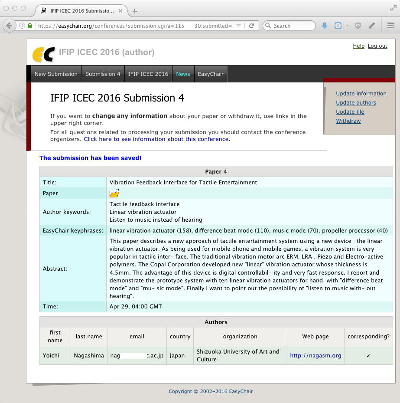Click the author last name 'Nagashima'
Viewport: 400px width, 403px height.
pyautogui.click(x=89, y=355)
